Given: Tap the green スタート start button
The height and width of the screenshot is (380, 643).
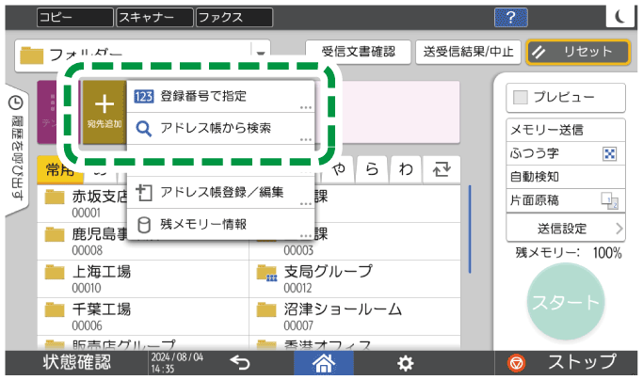Looking at the screenshot, I should [566, 302].
